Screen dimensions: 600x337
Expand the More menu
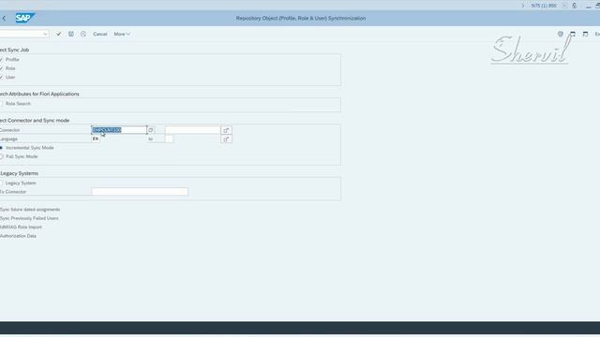(122, 34)
